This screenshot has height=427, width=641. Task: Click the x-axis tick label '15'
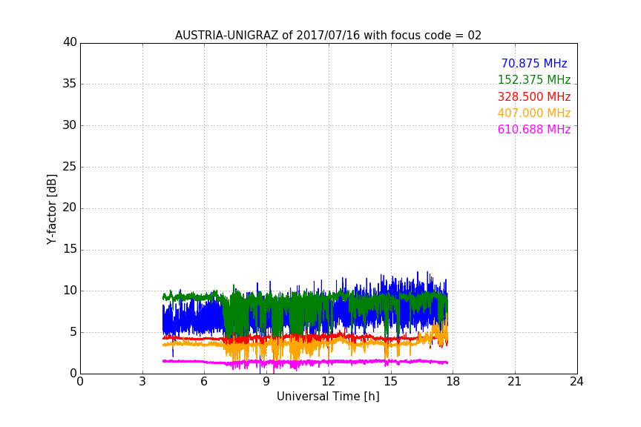(x=390, y=382)
